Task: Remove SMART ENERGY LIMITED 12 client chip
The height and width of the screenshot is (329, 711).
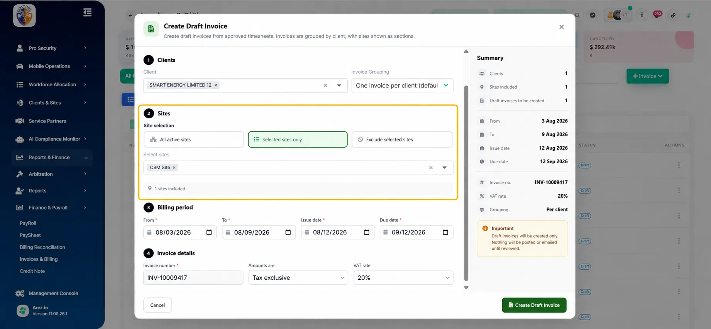Action: pyautogui.click(x=216, y=85)
